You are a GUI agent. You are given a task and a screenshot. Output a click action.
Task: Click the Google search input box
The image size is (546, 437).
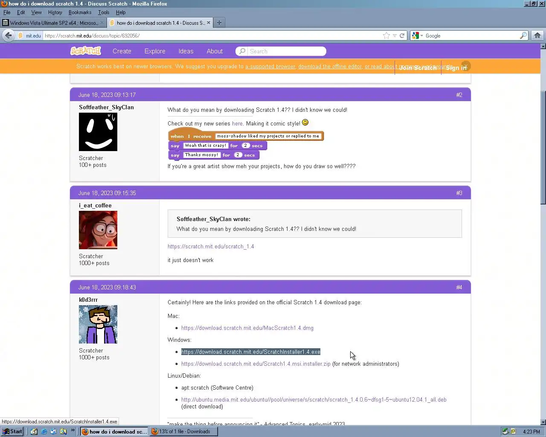point(471,36)
